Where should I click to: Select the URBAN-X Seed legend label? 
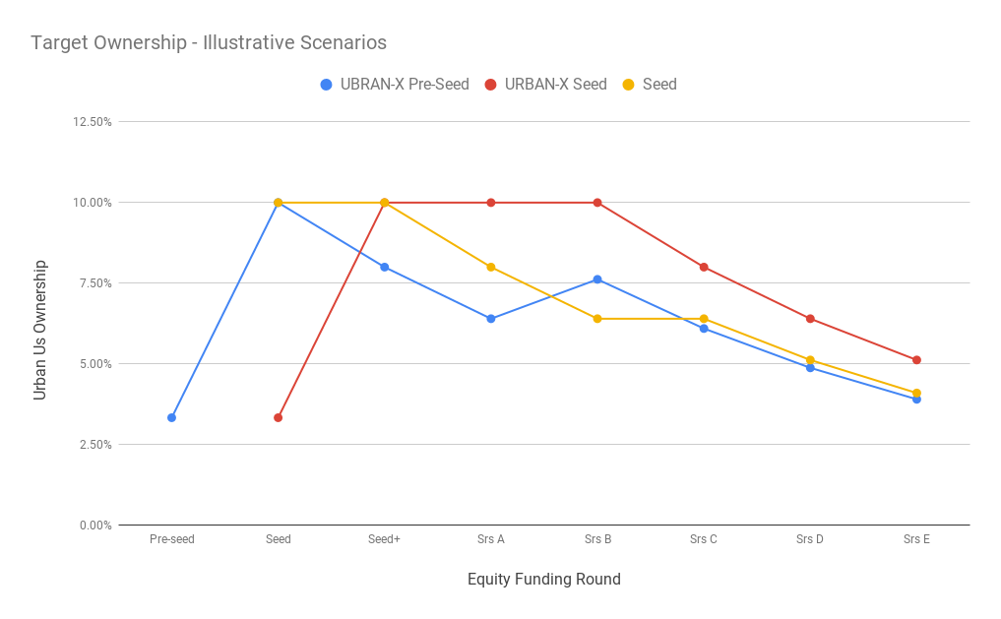coord(555,85)
